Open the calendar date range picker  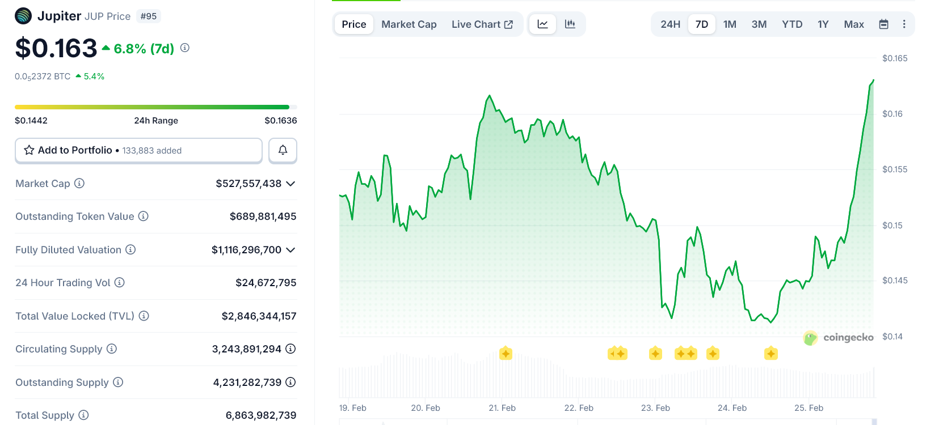pyautogui.click(x=883, y=24)
